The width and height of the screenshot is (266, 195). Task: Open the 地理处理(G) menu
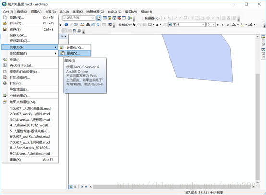[x=95, y=12]
